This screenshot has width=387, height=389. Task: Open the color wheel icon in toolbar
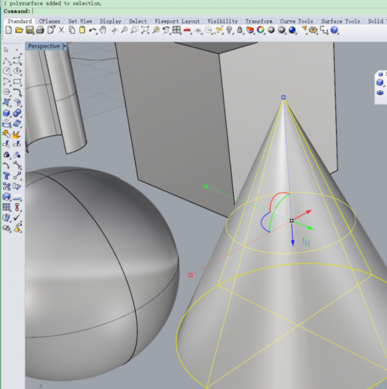coord(260,30)
